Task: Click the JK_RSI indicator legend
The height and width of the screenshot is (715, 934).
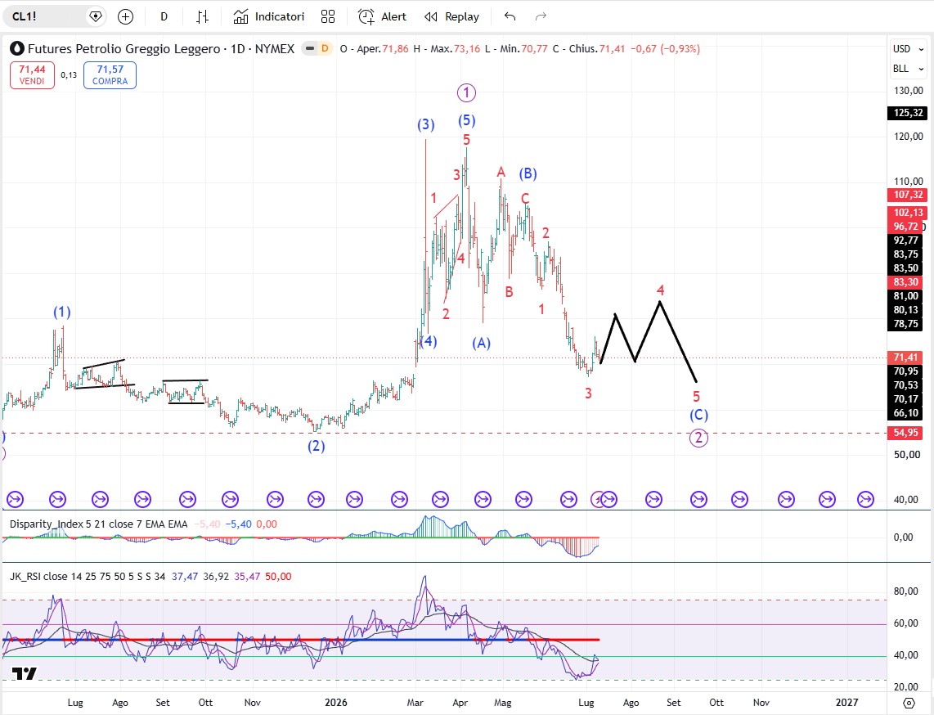Action: click(x=88, y=577)
